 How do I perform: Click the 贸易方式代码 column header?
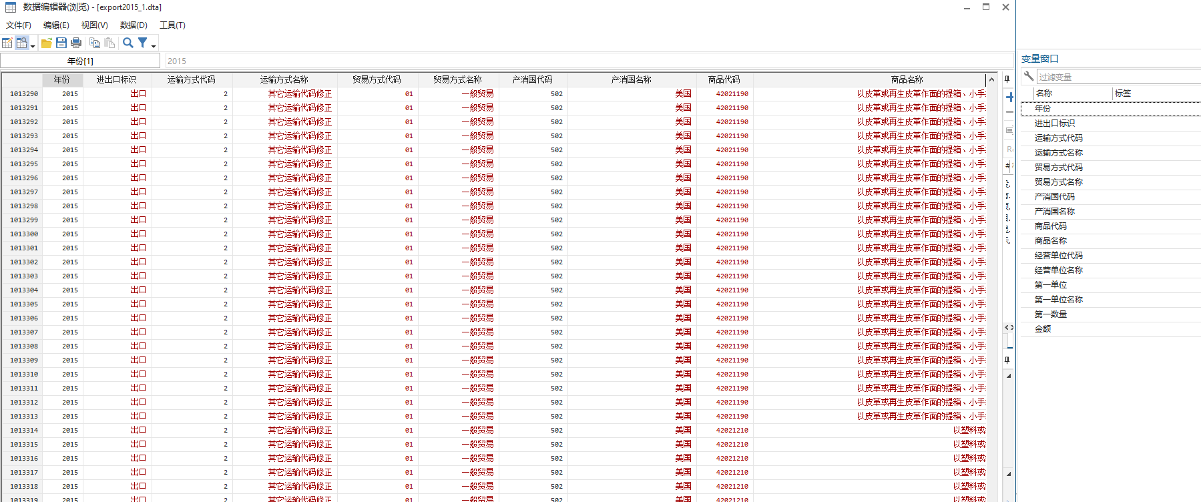pos(377,79)
